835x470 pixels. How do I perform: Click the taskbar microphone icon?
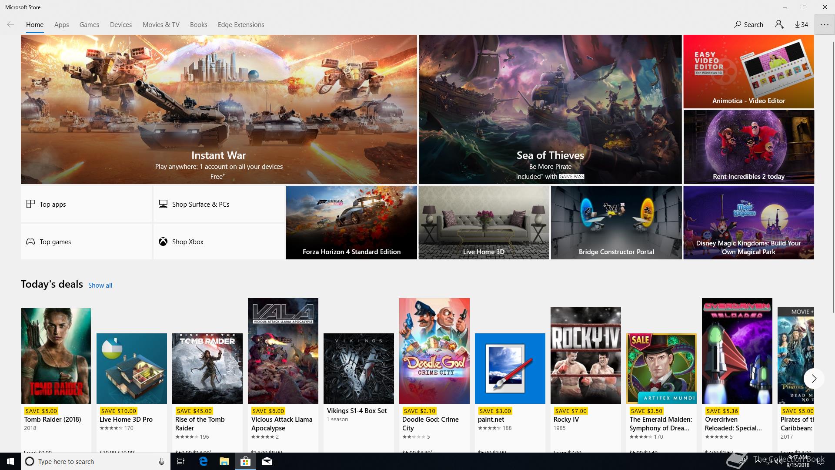pyautogui.click(x=161, y=461)
